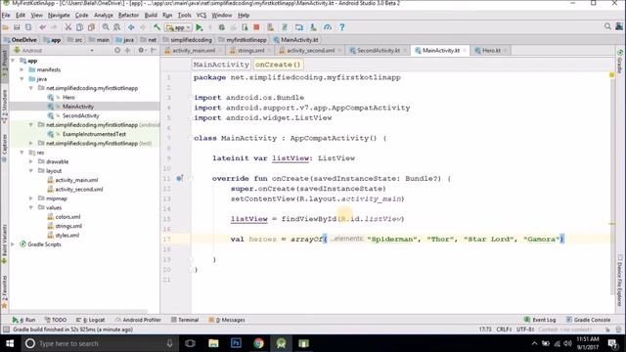The height and width of the screenshot is (352, 626).
Task: Click the scroll from source target icon
Action: [x=117, y=50]
